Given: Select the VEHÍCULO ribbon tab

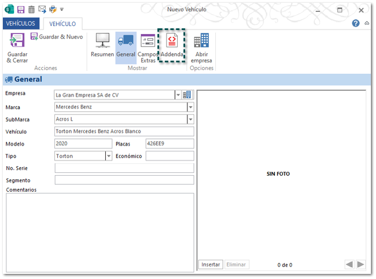Looking at the screenshot, I should (63, 24).
